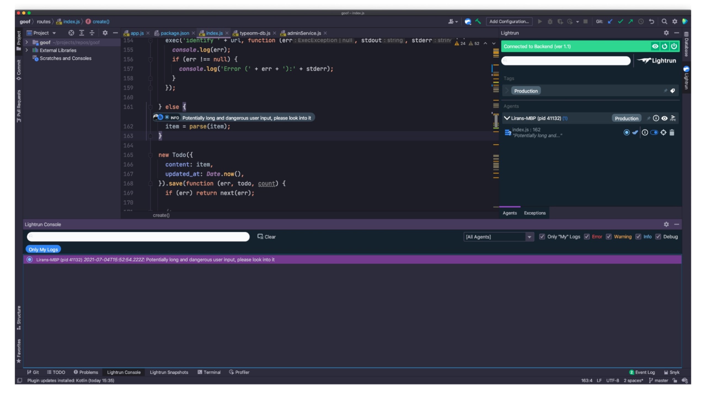The image size is (706, 404).
Task: Switch to the package.json editor tab
Action: click(x=175, y=33)
